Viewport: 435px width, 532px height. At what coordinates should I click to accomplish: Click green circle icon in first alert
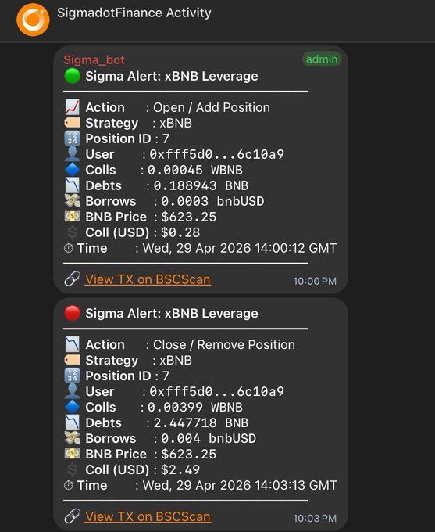click(x=72, y=76)
